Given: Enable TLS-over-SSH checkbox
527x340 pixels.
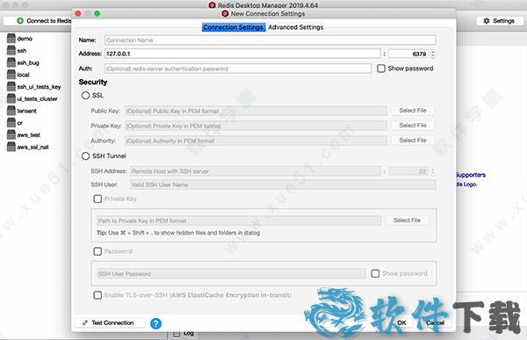Looking at the screenshot, I should (x=97, y=295).
